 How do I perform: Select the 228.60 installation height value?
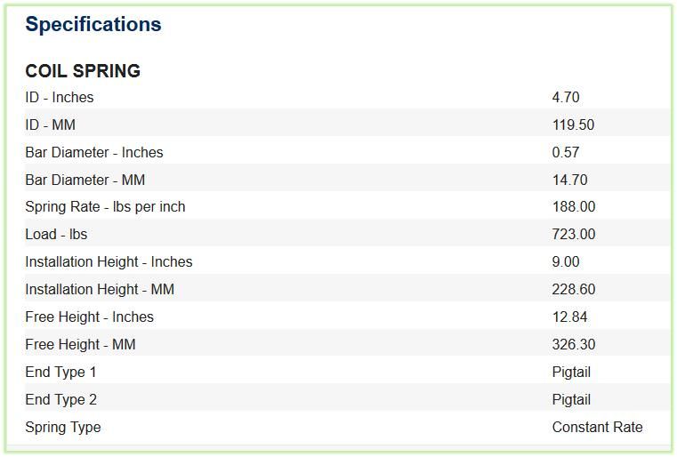574,290
